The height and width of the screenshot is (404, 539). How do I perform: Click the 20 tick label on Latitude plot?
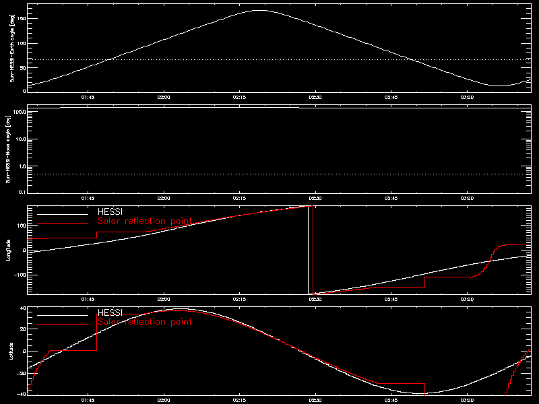click(x=23, y=329)
